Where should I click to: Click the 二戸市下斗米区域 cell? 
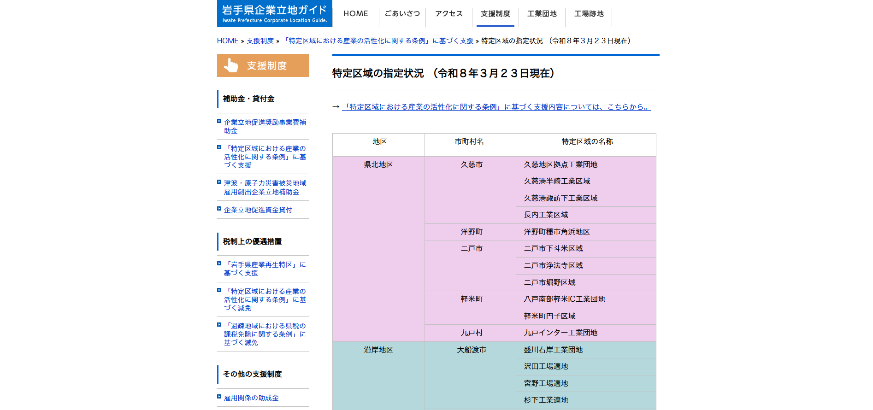point(586,249)
